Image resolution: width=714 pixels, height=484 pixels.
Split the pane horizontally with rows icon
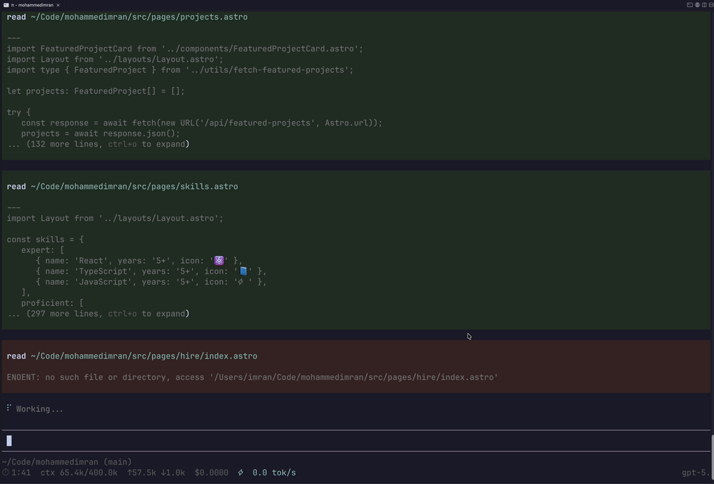pos(711,5)
